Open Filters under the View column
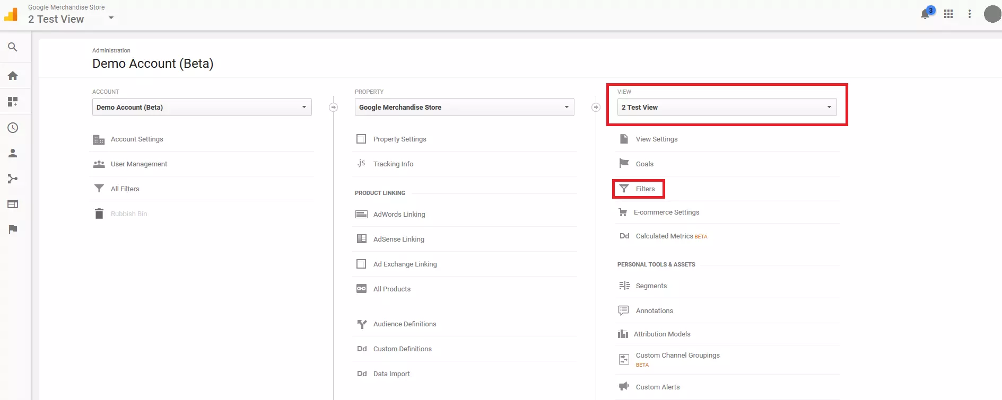Screen dimensions: 1002x400 click(645, 189)
